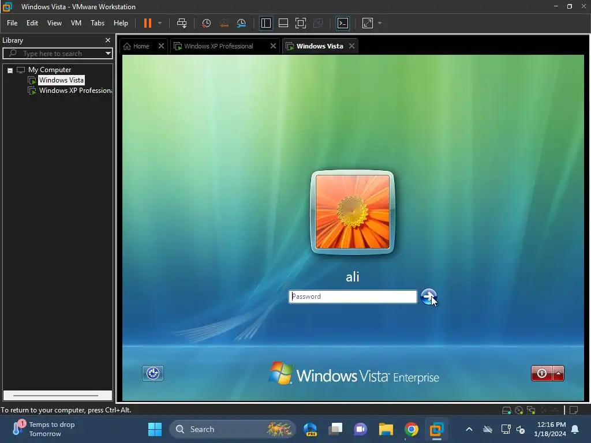Click the red shut down button
This screenshot has height=443, width=591.
pyautogui.click(x=541, y=373)
